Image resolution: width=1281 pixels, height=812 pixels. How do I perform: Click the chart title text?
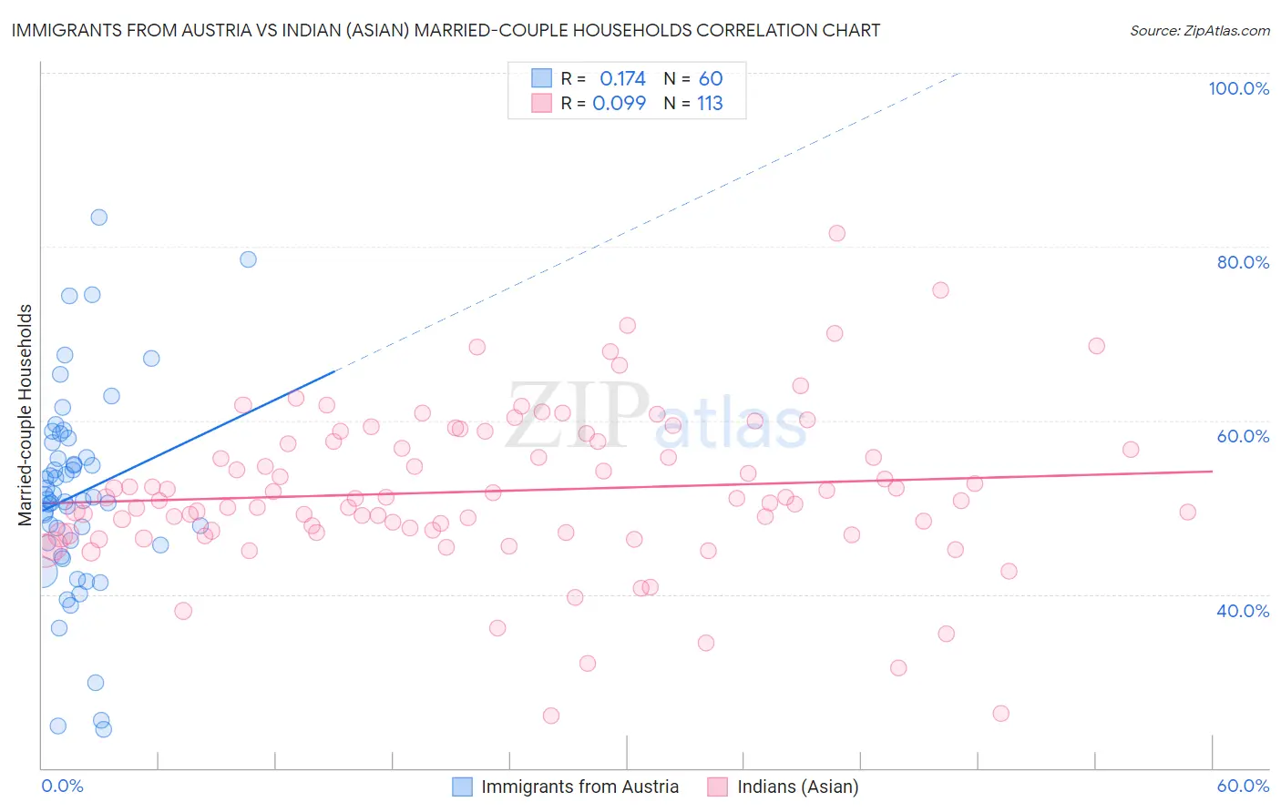coord(446,30)
